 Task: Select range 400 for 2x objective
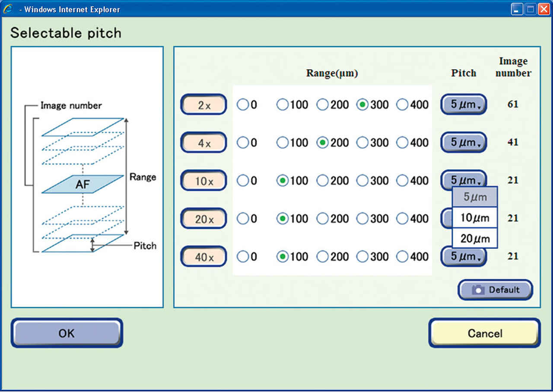tap(402, 105)
